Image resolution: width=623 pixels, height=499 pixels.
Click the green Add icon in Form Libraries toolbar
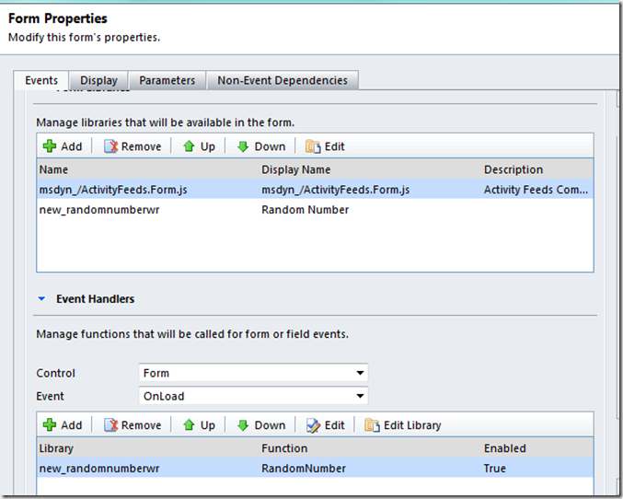tap(50, 146)
